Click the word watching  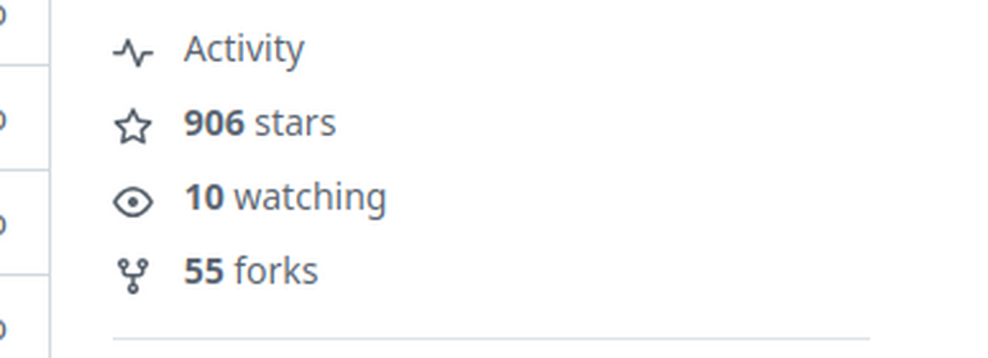(310, 197)
